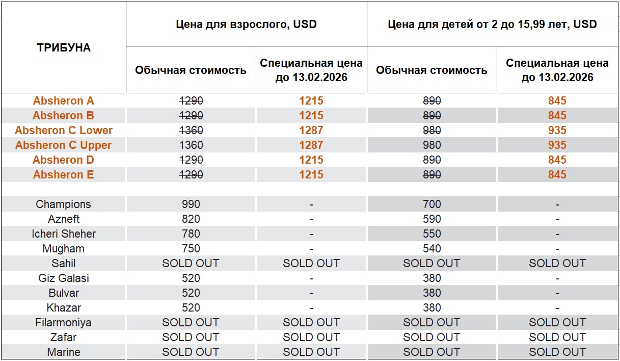Click the Giz Galasi stand name
620x361 pixels.
[x=64, y=278]
